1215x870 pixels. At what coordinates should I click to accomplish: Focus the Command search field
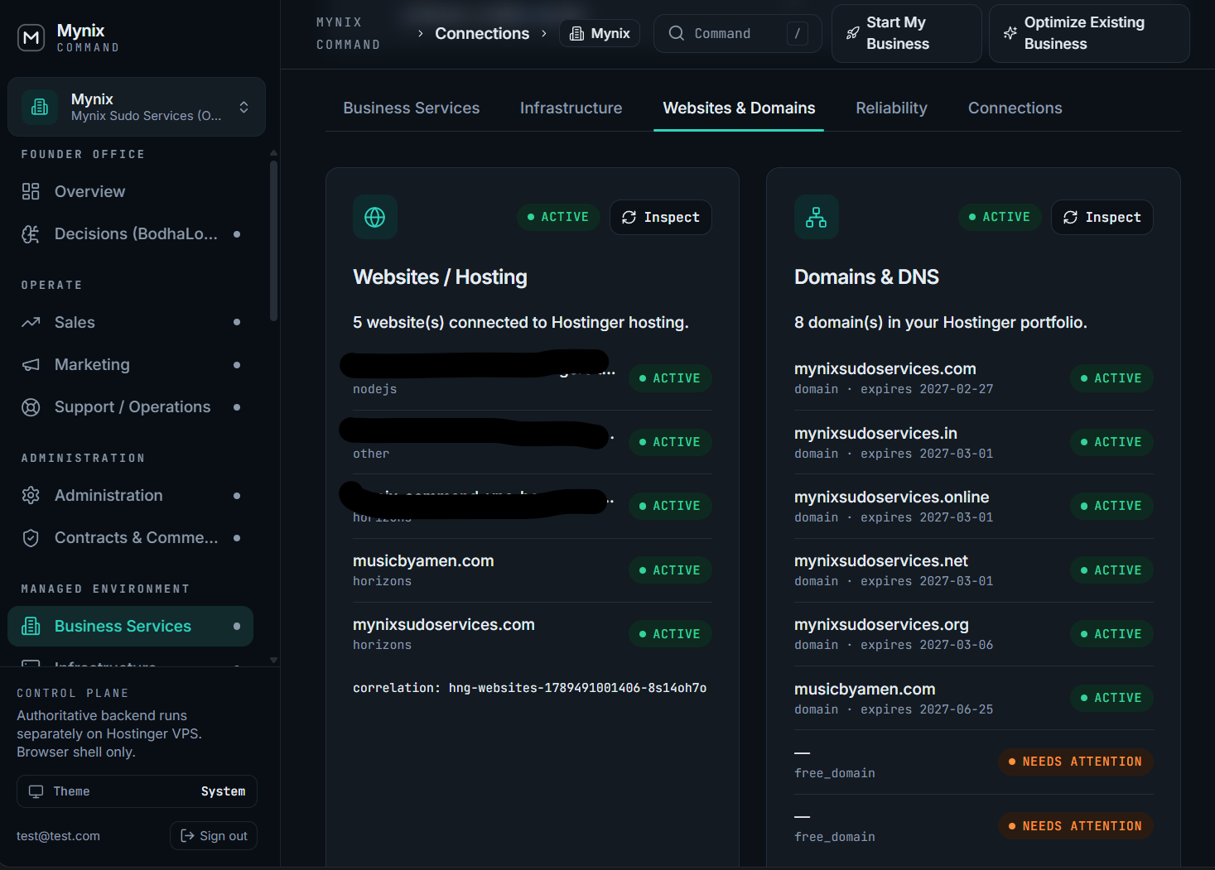click(737, 33)
